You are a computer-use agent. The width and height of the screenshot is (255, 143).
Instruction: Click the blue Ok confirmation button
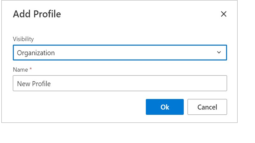(x=165, y=107)
